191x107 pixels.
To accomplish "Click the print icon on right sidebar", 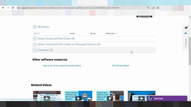I will [x=186, y=33].
